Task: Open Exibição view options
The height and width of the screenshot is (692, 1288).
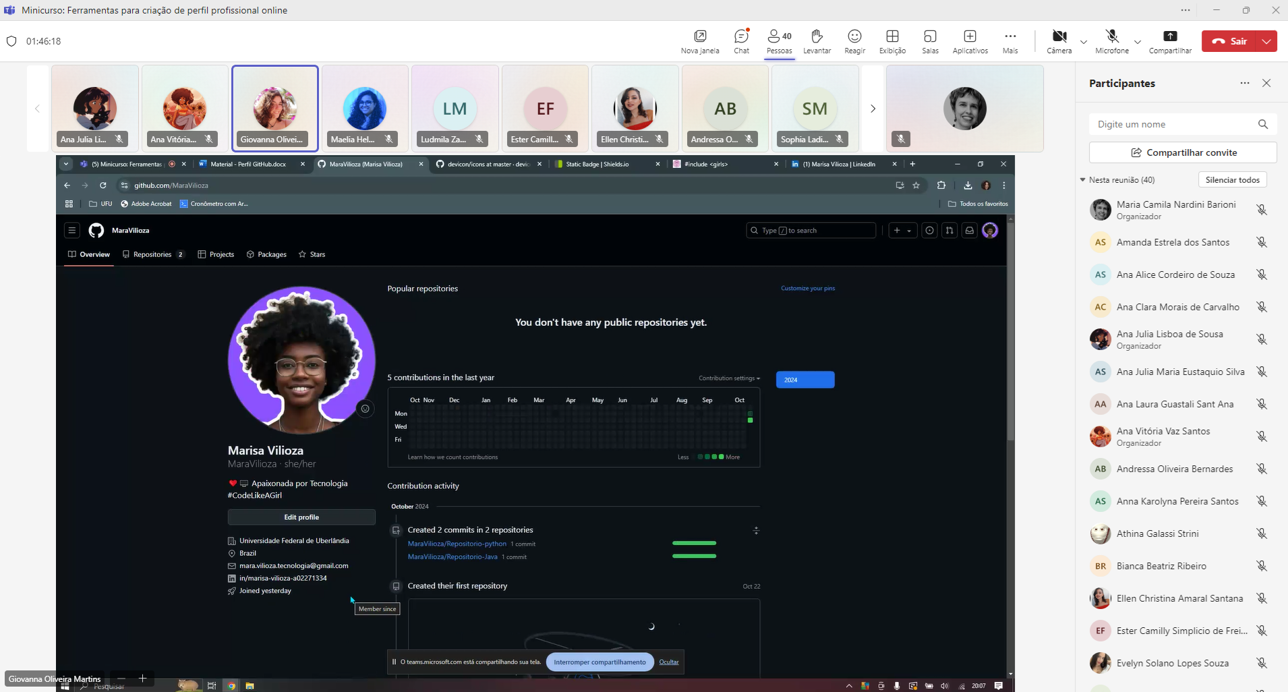Action: click(892, 41)
